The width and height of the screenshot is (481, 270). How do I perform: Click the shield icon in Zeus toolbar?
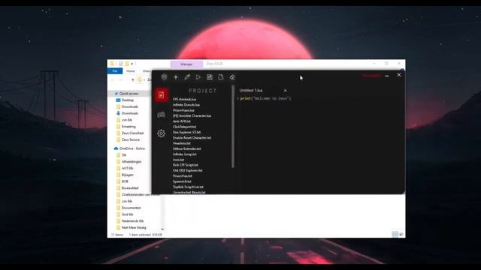(164, 77)
